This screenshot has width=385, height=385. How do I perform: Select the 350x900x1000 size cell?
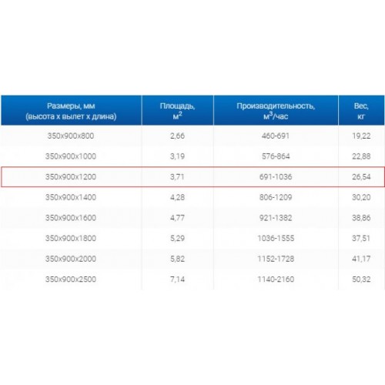(71, 156)
